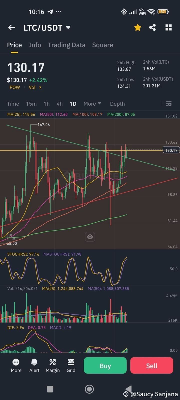Image resolution: width=180 pixels, height=400 pixels.
Task: Expand the More intervals dropdown
Action: [92, 104]
